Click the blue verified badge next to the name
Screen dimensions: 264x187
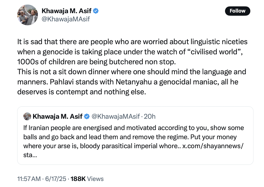coord(96,11)
